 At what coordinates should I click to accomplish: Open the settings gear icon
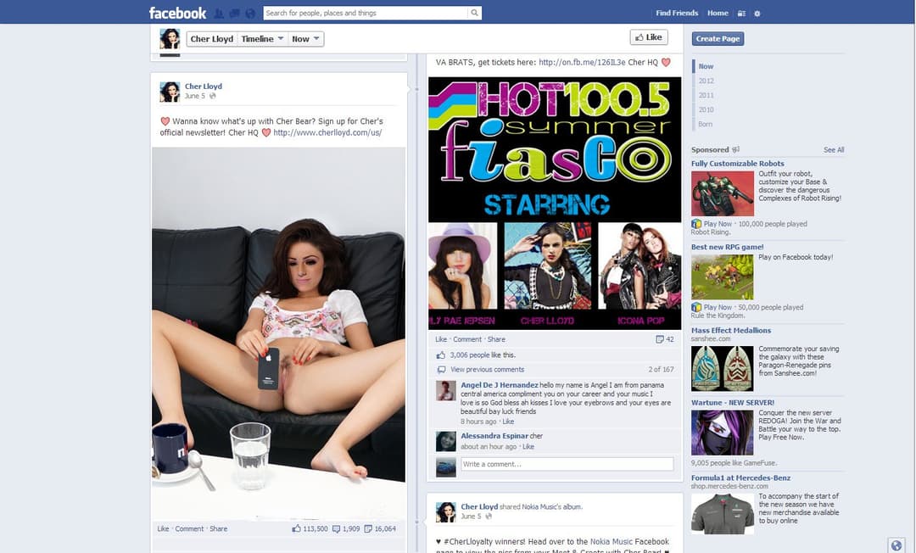click(757, 13)
